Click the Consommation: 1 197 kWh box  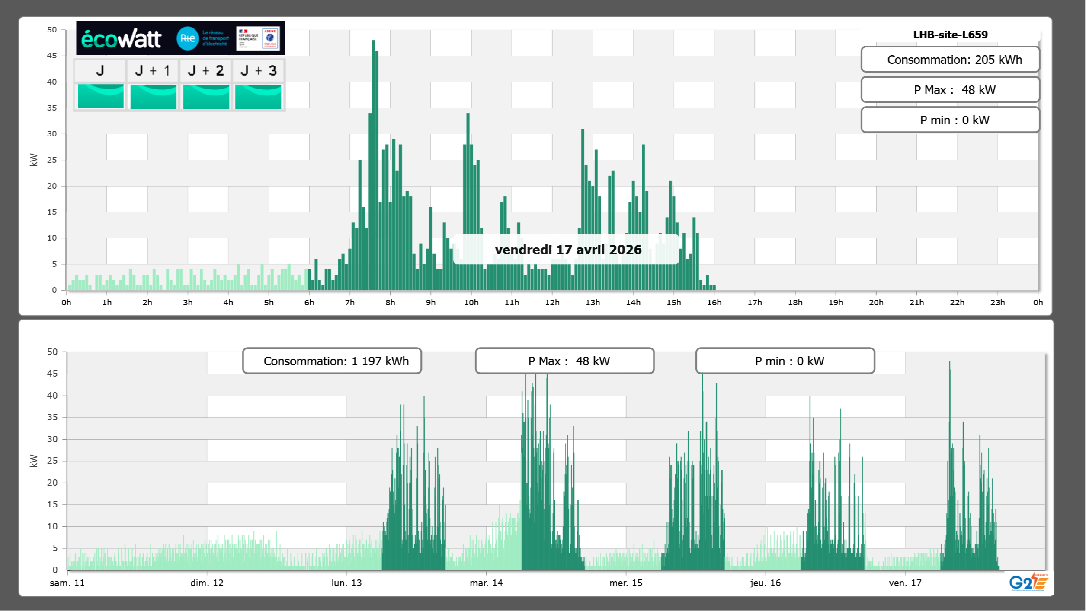(x=332, y=361)
